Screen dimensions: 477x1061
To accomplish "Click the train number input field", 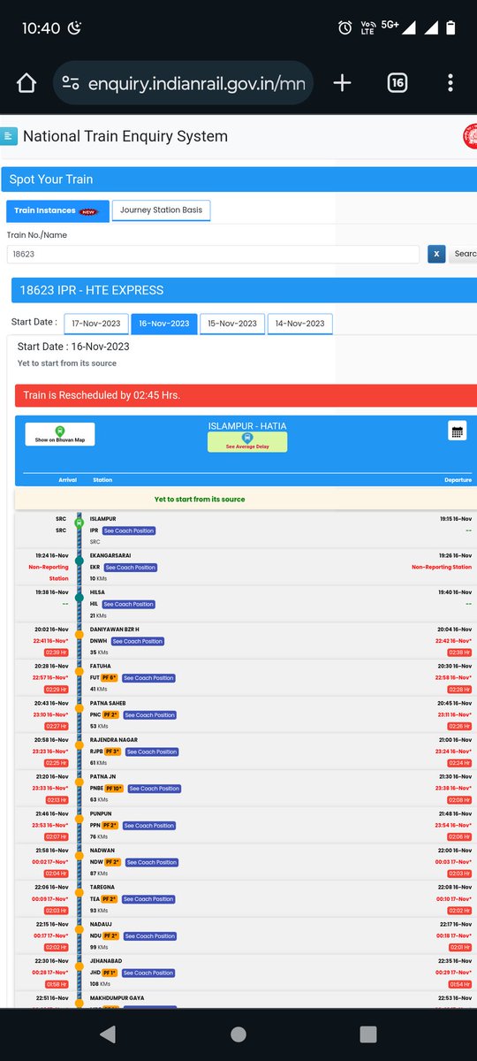I will pyautogui.click(x=213, y=254).
